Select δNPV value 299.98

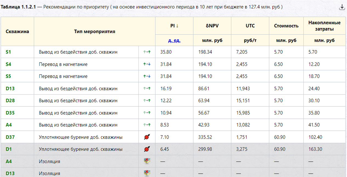(205, 149)
